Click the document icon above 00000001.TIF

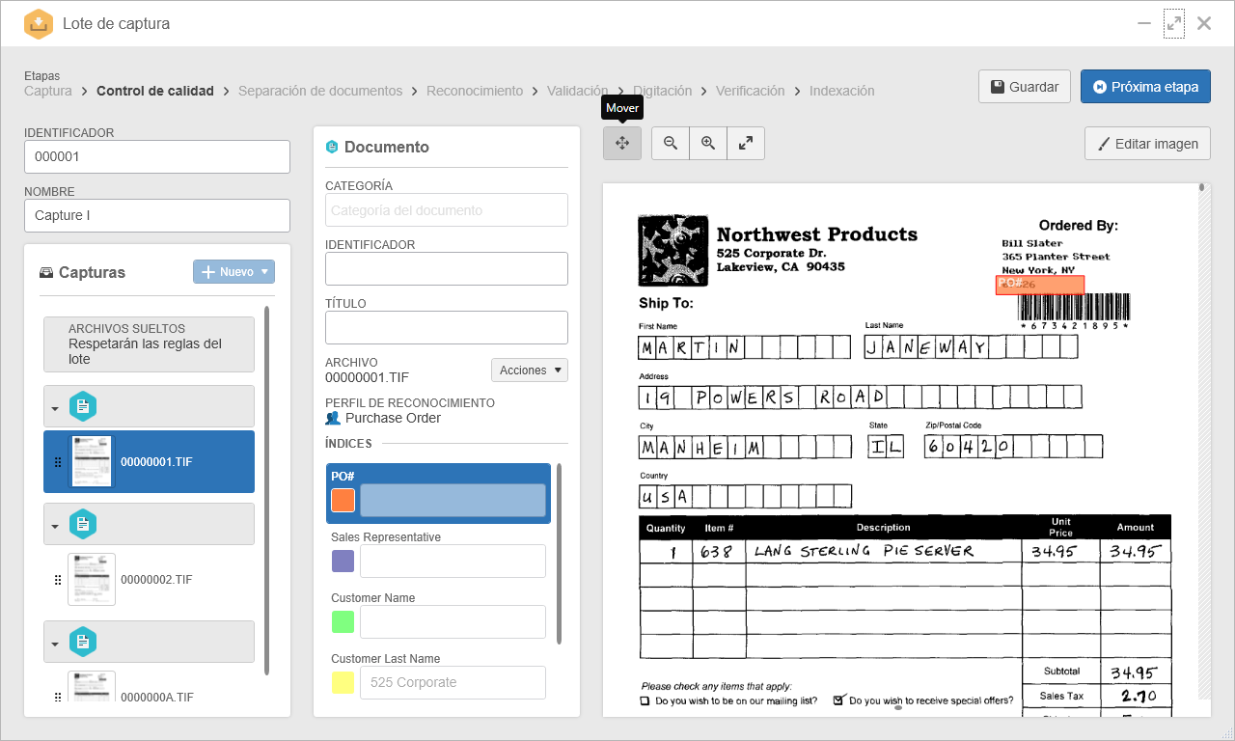(x=83, y=407)
